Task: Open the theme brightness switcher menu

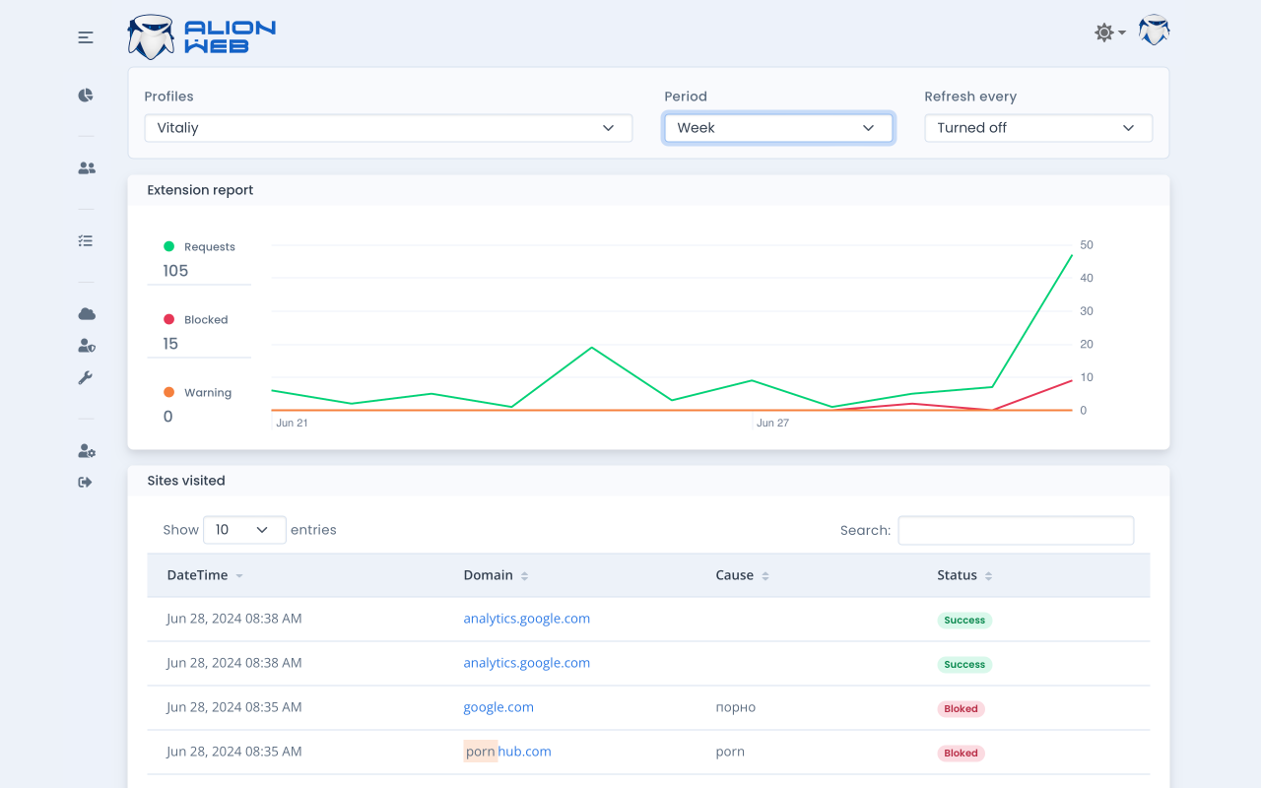Action: (1109, 33)
